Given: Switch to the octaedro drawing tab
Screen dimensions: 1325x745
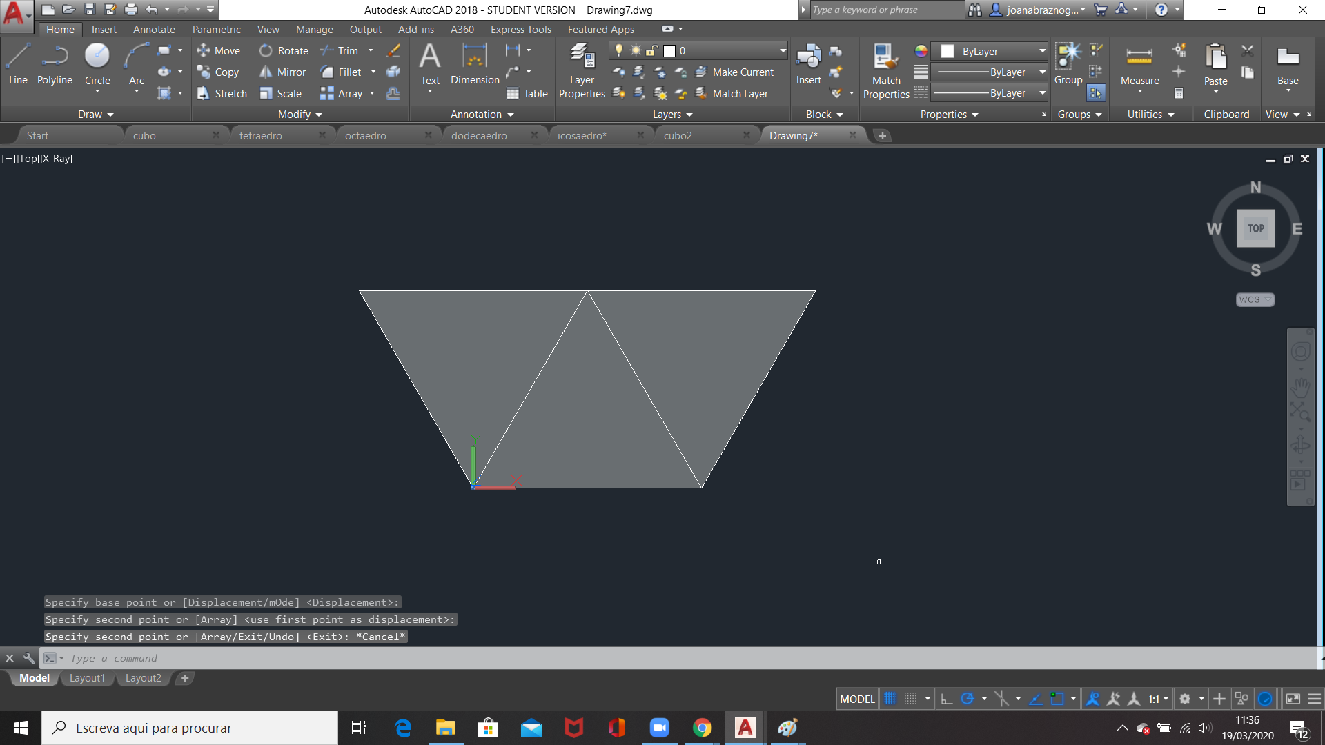Looking at the screenshot, I should [x=366, y=136].
